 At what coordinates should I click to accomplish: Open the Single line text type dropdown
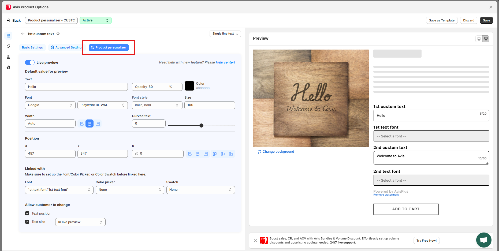225,34
